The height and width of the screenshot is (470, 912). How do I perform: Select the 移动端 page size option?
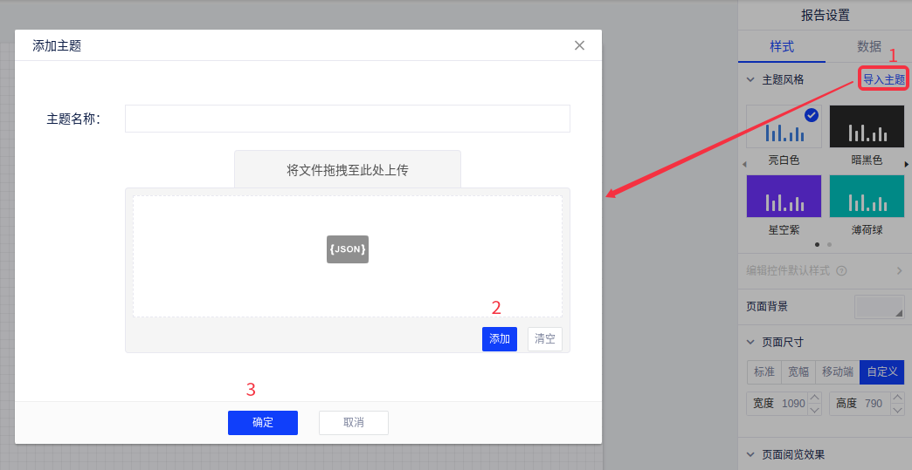(837, 372)
